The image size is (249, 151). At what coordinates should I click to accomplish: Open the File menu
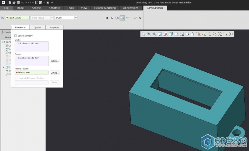click(6, 8)
